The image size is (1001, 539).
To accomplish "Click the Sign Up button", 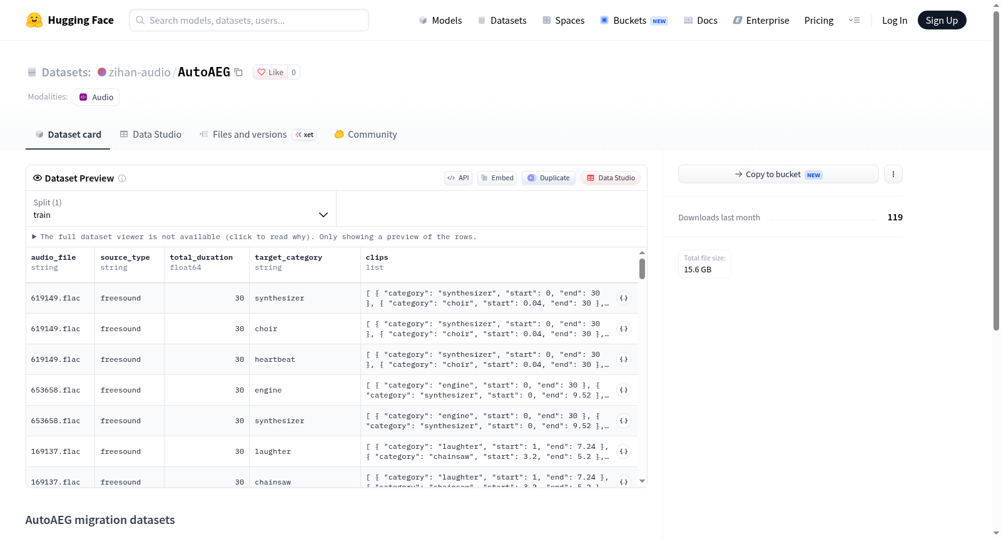I will pyautogui.click(x=942, y=20).
